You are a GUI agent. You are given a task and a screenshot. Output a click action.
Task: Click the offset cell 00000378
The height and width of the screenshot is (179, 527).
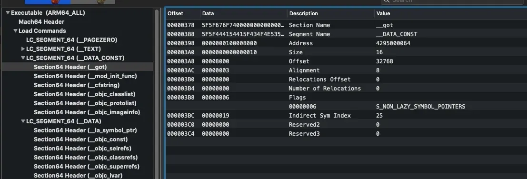click(x=181, y=25)
